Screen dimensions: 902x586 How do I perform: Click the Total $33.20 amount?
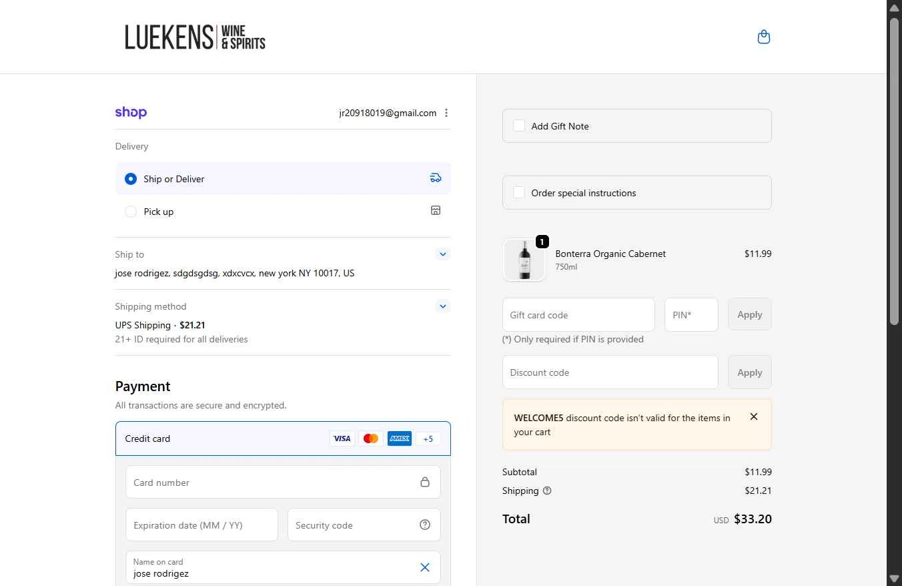coord(753,519)
